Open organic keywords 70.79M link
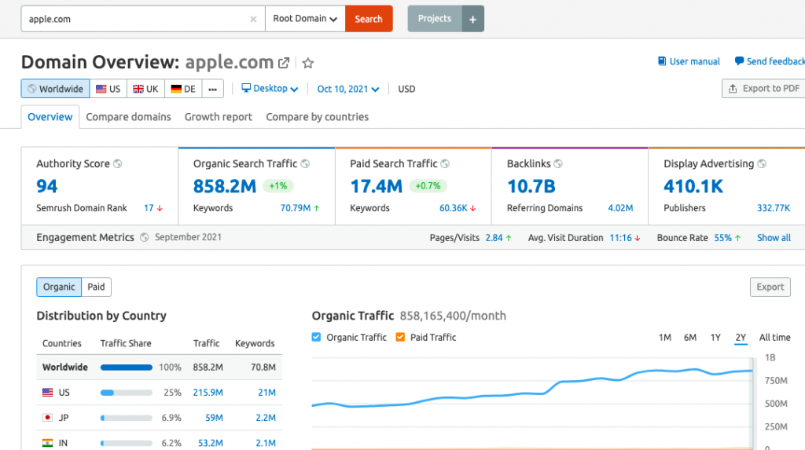Screen dimensions: 805x450 pyautogui.click(x=296, y=208)
